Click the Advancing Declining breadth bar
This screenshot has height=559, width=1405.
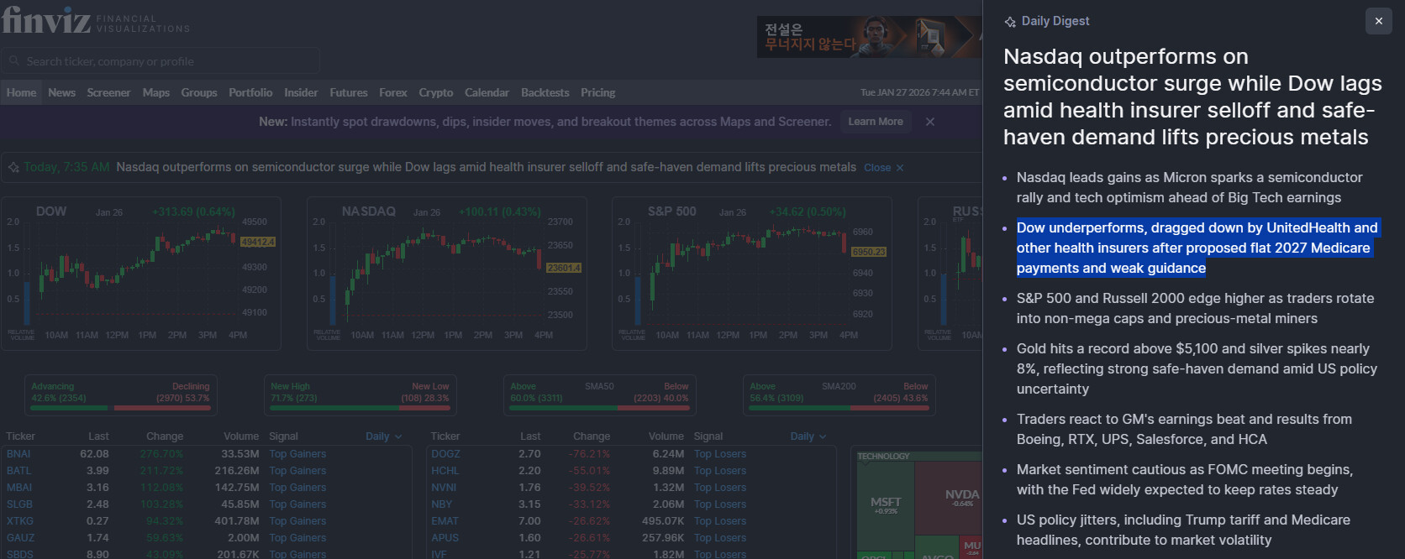click(x=120, y=395)
